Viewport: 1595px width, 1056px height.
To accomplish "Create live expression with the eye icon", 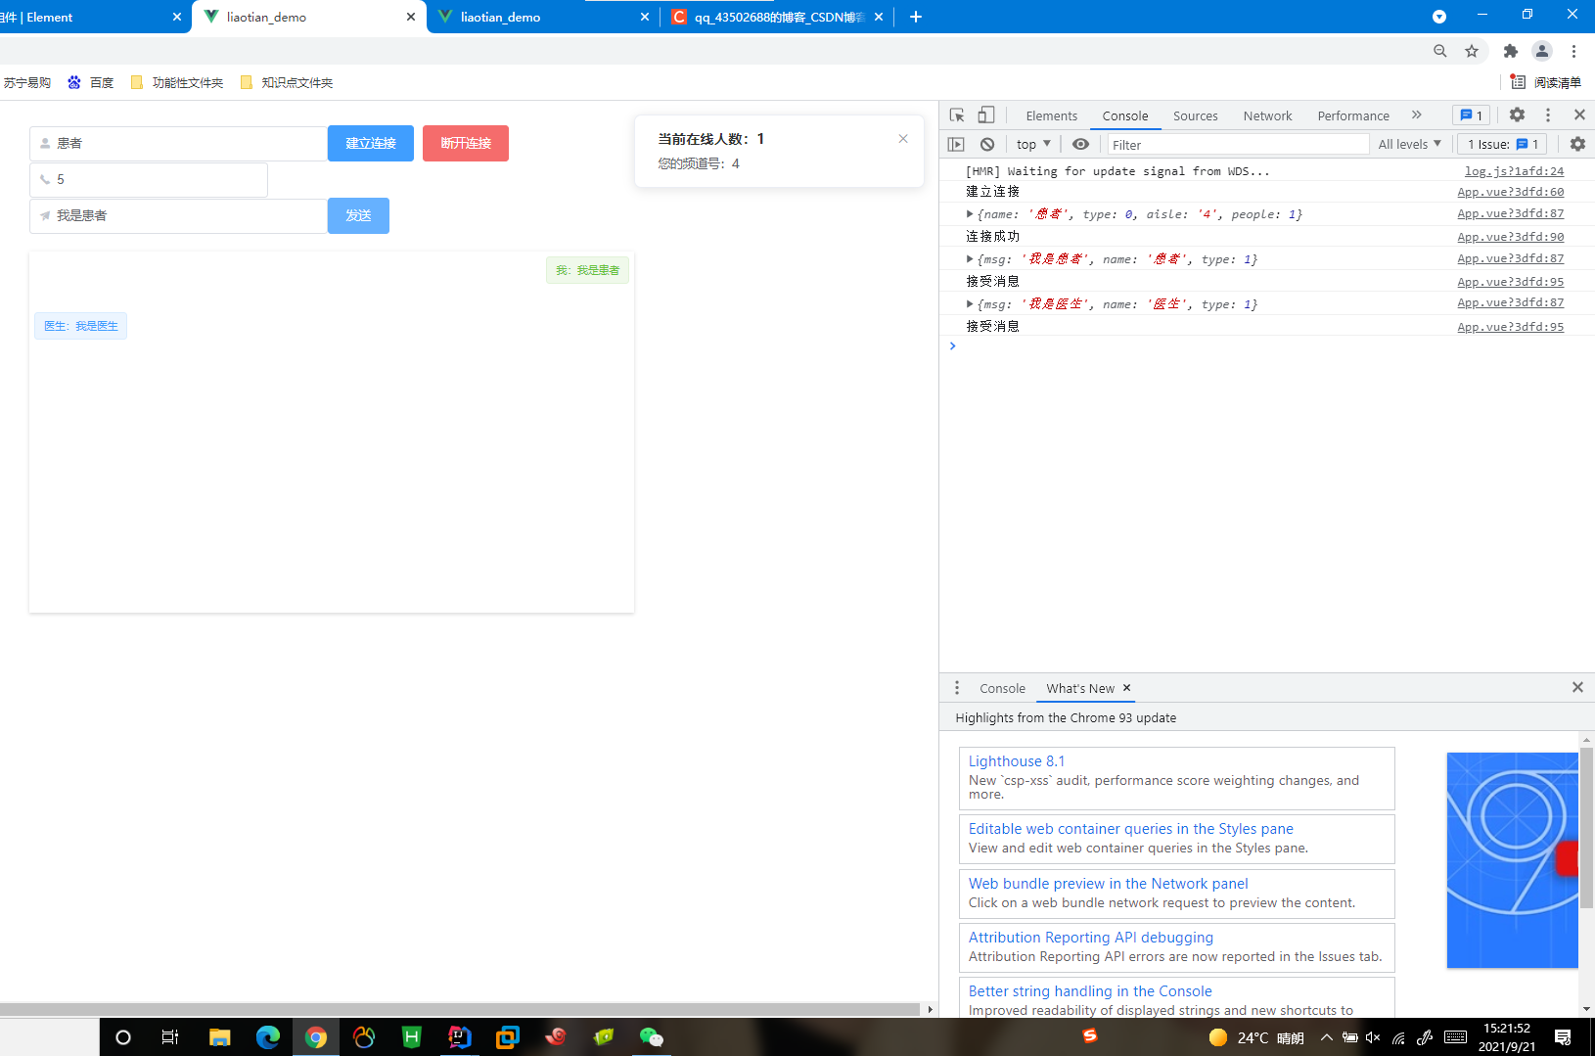I will coord(1080,144).
